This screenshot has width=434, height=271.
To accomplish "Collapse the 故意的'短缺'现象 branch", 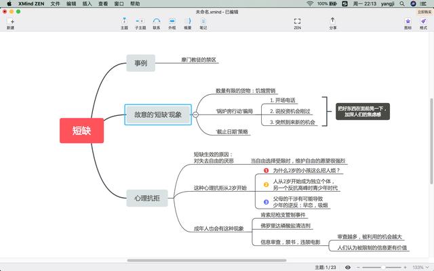I will tap(195, 114).
